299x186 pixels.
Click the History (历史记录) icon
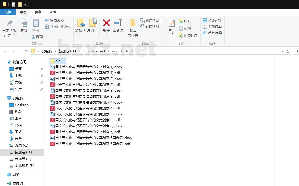[x=181, y=35]
